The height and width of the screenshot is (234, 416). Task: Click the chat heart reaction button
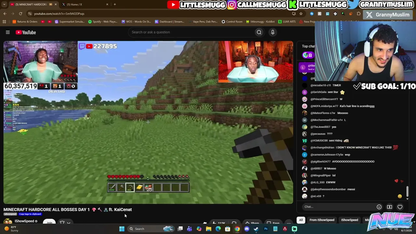[400, 207]
